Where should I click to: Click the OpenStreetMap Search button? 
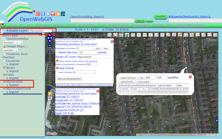(x=140, y=21)
